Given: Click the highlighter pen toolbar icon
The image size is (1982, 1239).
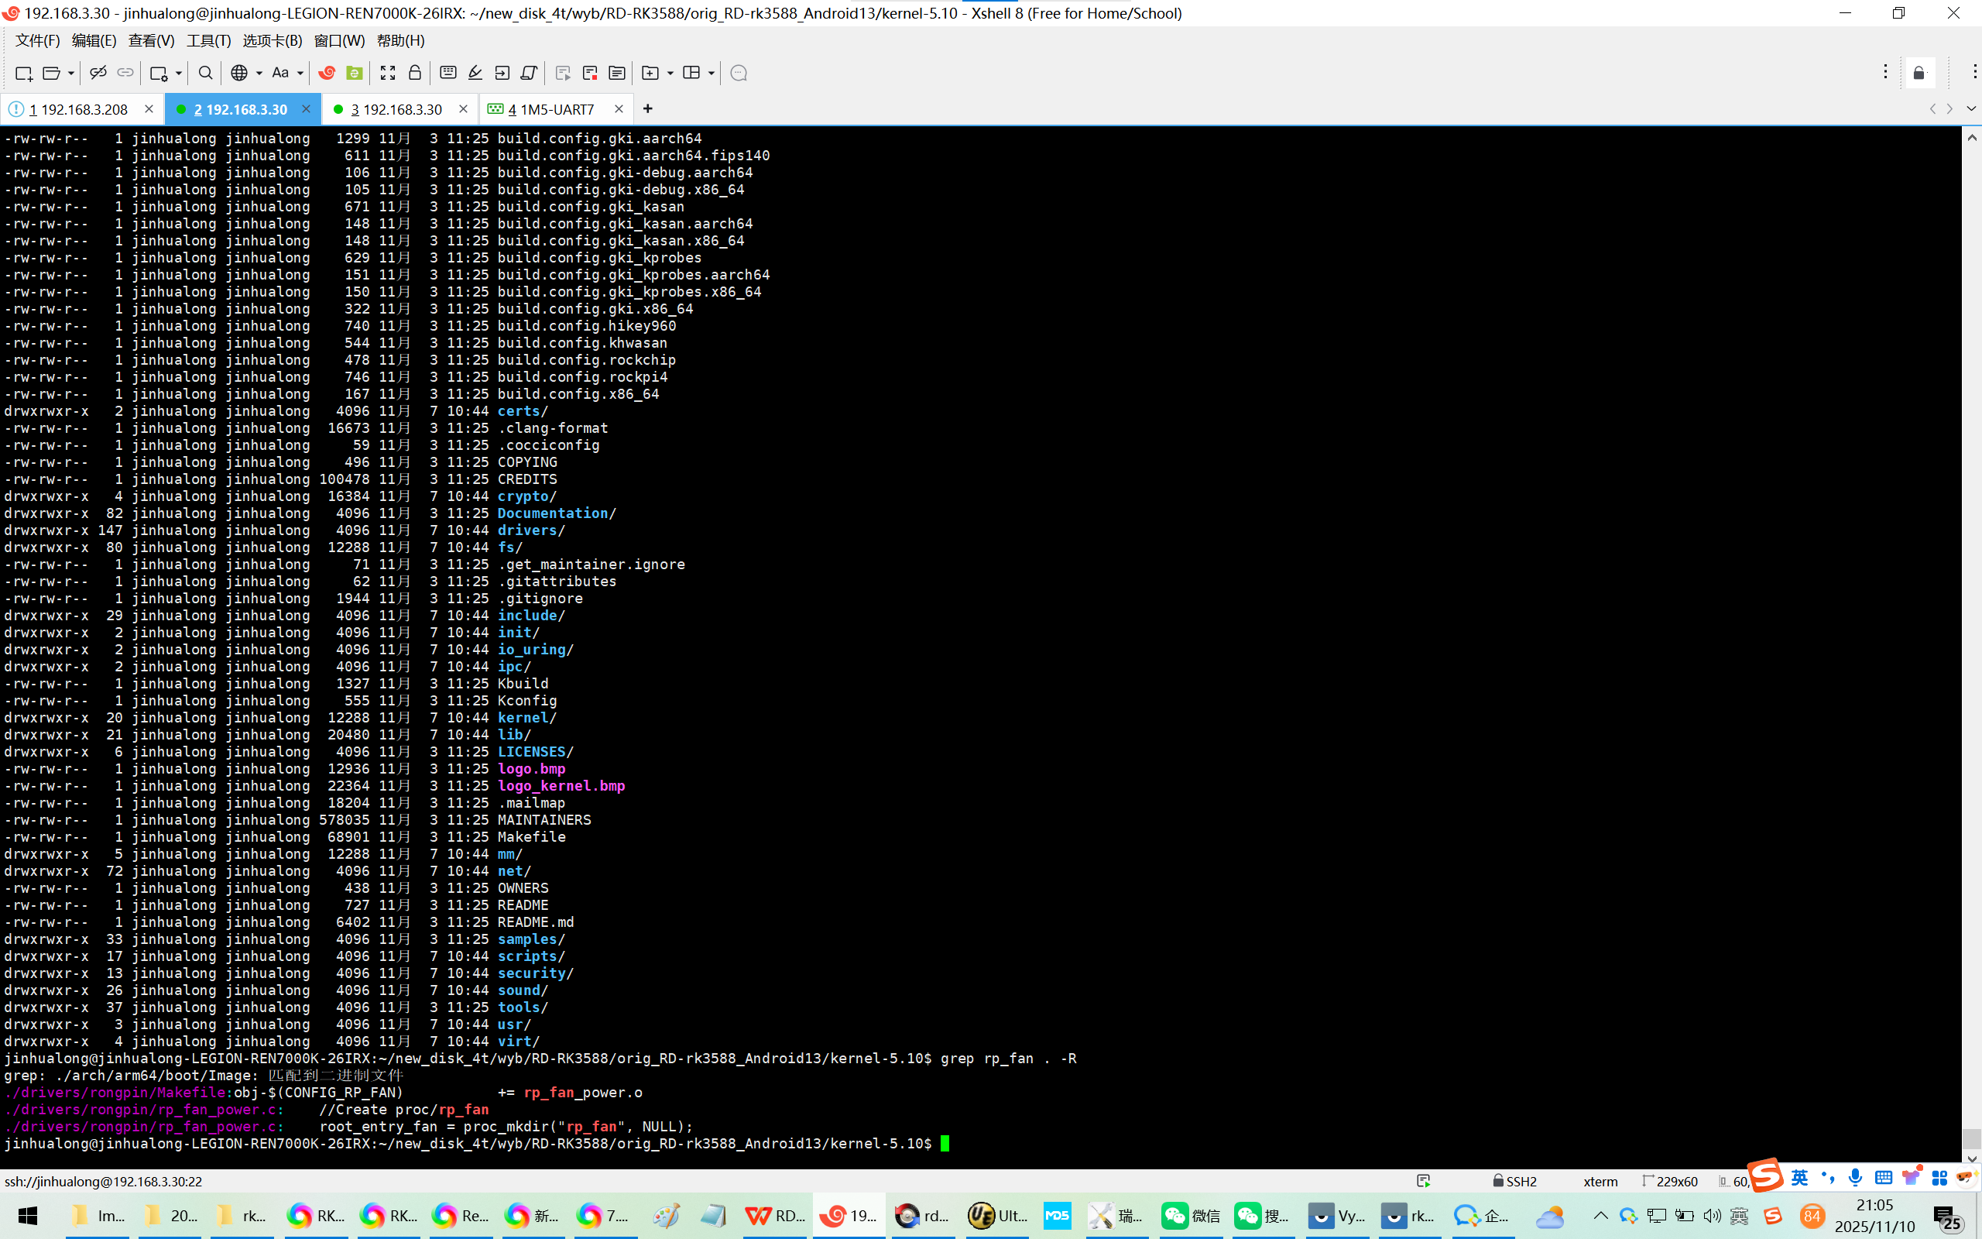Looking at the screenshot, I should [475, 73].
